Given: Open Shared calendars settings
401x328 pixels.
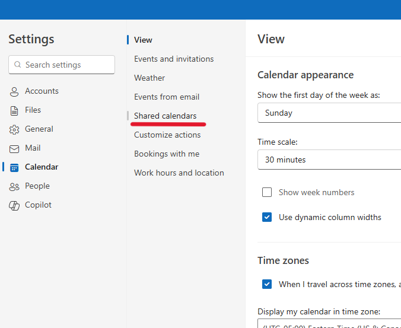Looking at the screenshot, I should click(165, 116).
